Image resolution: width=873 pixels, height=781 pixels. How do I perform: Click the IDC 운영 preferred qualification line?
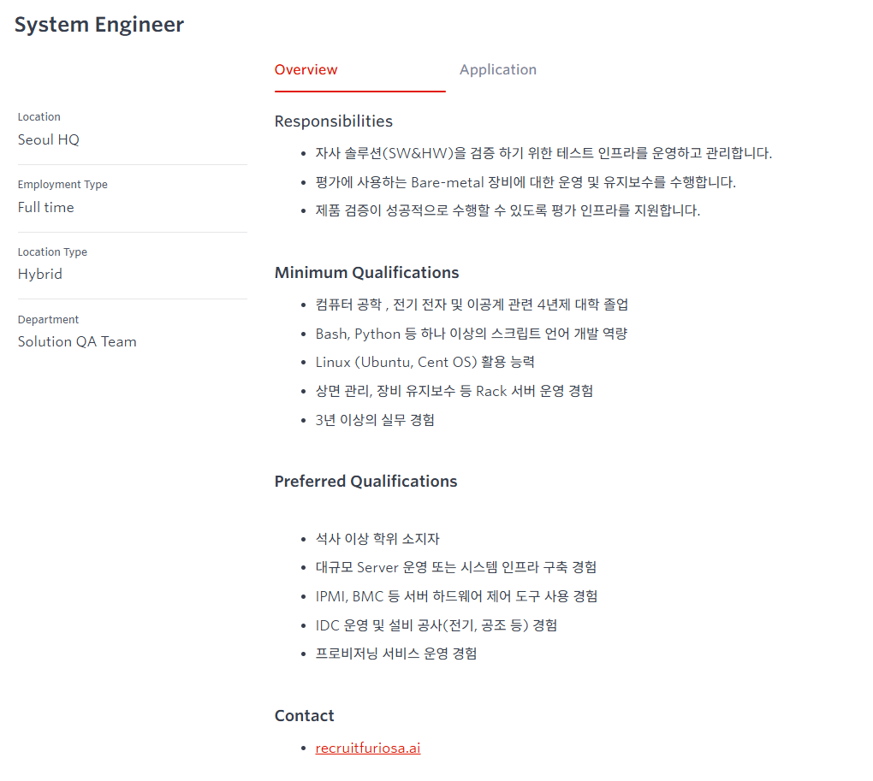pyautogui.click(x=436, y=625)
